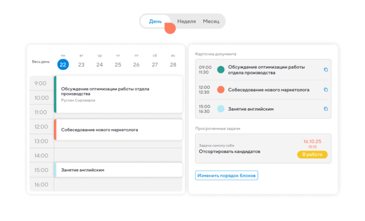This screenshot has width=365, height=221.
Task: Click the 09:00 11:30 time range
Action: coord(205,70)
